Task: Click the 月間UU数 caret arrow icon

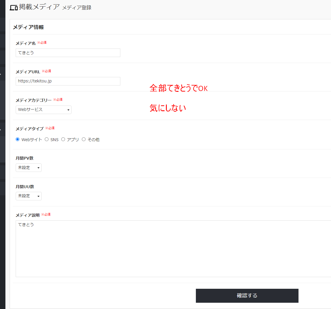Action: (38, 196)
